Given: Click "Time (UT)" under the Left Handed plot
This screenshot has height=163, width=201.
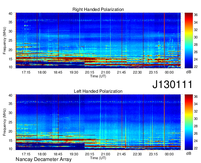Looking at the screenshot, I should pyautogui.click(x=98, y=158).
